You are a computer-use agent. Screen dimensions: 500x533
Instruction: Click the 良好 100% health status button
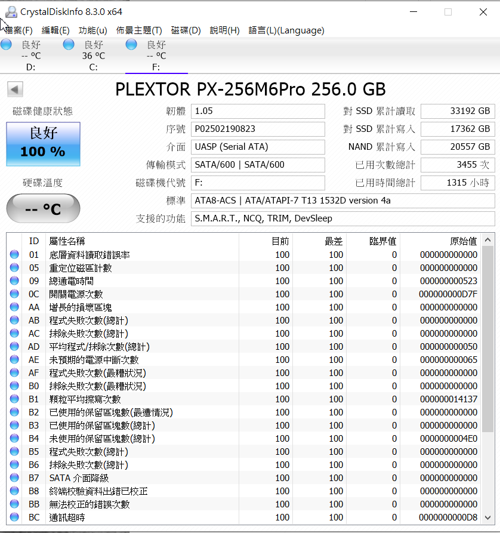click(x=43, y=144)
